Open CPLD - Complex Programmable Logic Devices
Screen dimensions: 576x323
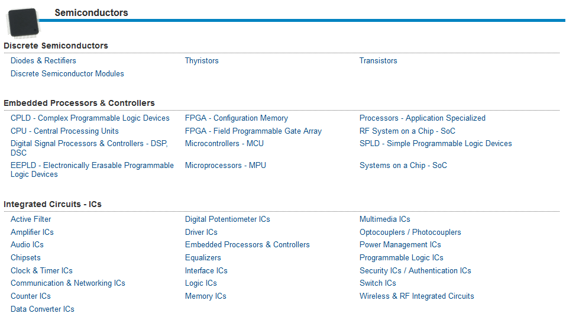pos(90,118)
